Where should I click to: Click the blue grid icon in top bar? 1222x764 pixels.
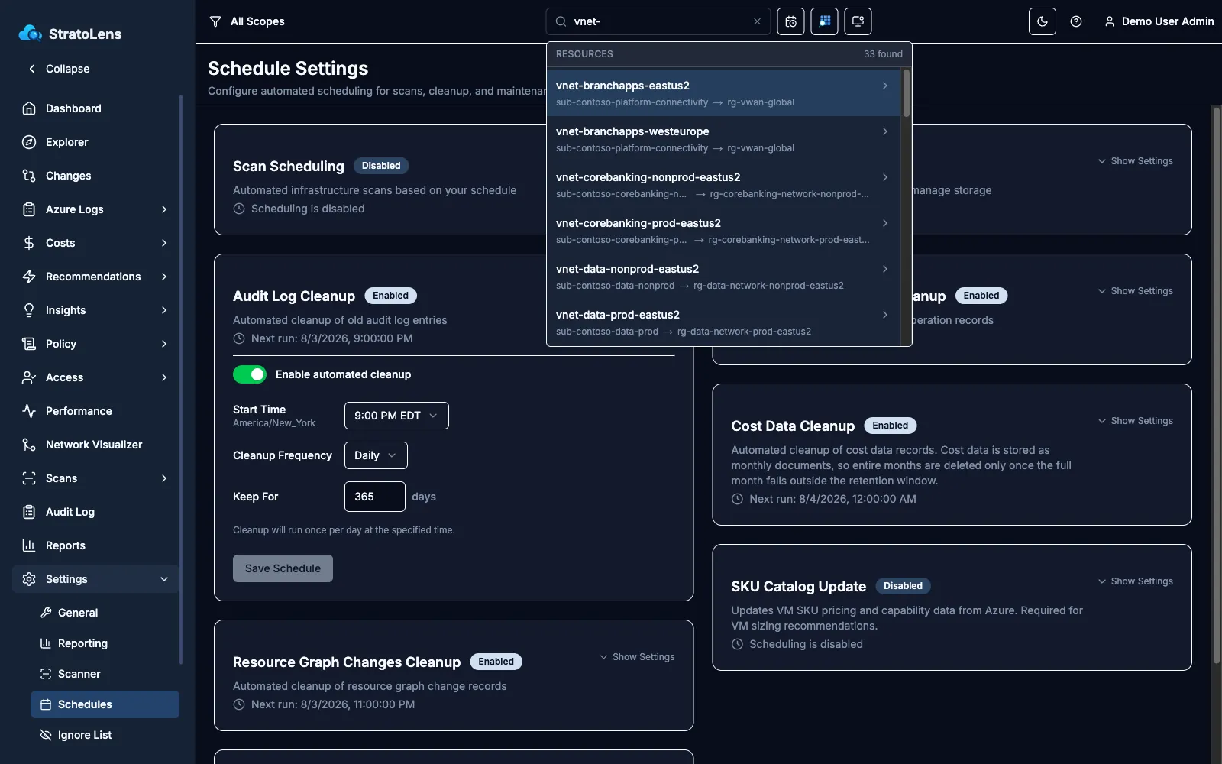click(824, 21)
